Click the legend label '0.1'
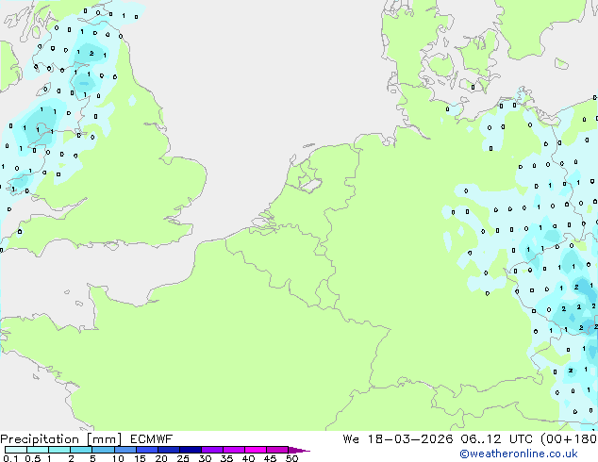This screenshot has height=462, width=598. tap(10, 458)
